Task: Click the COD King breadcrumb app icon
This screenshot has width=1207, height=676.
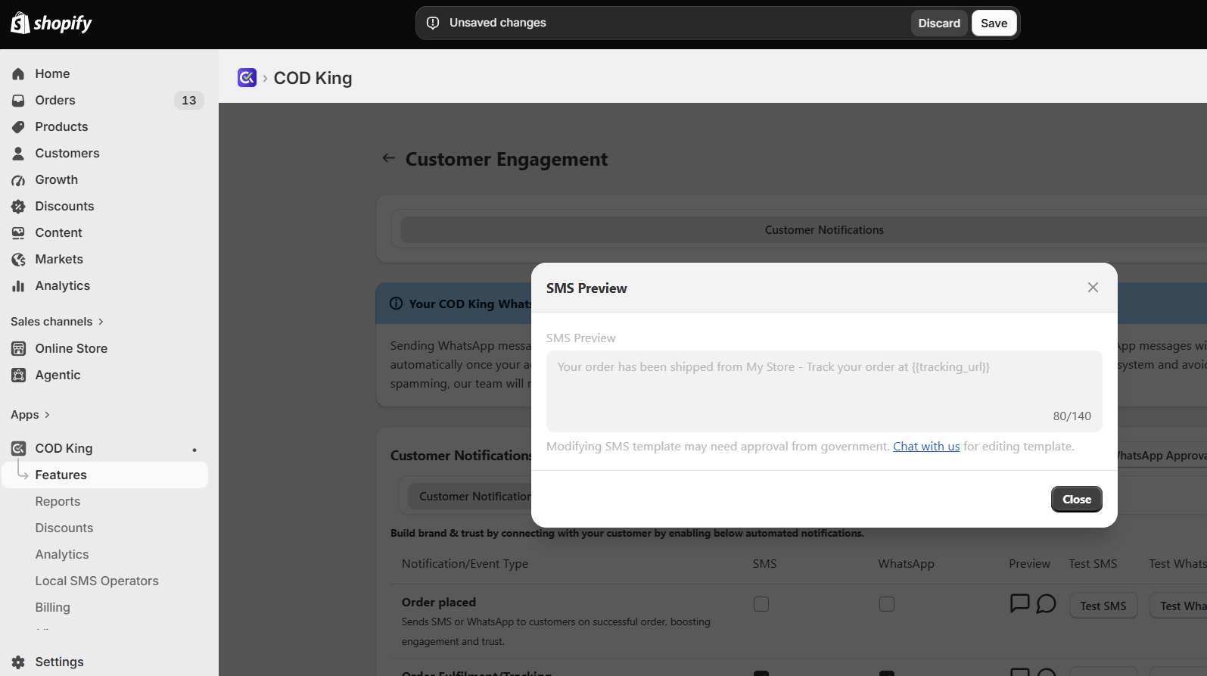Action: click(247, 77)
